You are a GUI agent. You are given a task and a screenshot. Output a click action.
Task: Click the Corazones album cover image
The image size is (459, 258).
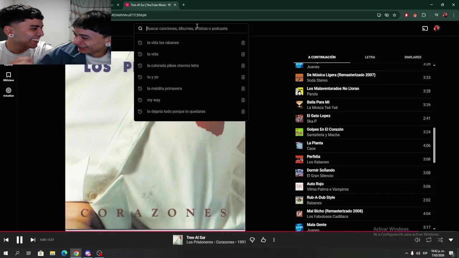pos(155,140)
